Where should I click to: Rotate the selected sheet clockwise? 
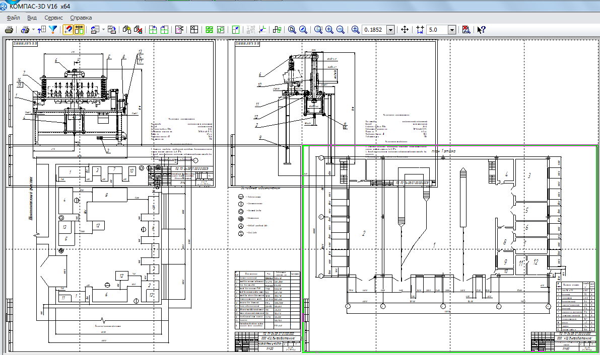[x=165, y=30]
